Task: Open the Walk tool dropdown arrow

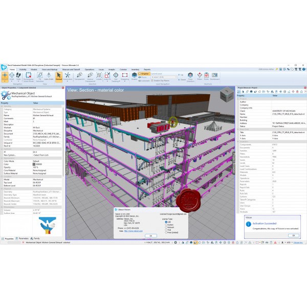Action: point(18,81)
